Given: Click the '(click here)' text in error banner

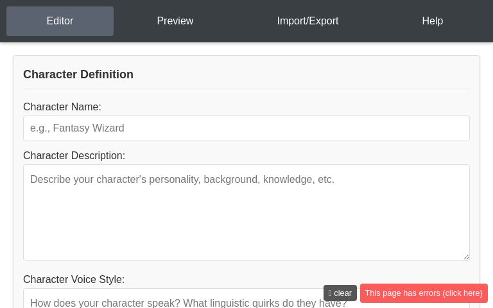Looking at the screenshot, I should (x=462, y=293).
